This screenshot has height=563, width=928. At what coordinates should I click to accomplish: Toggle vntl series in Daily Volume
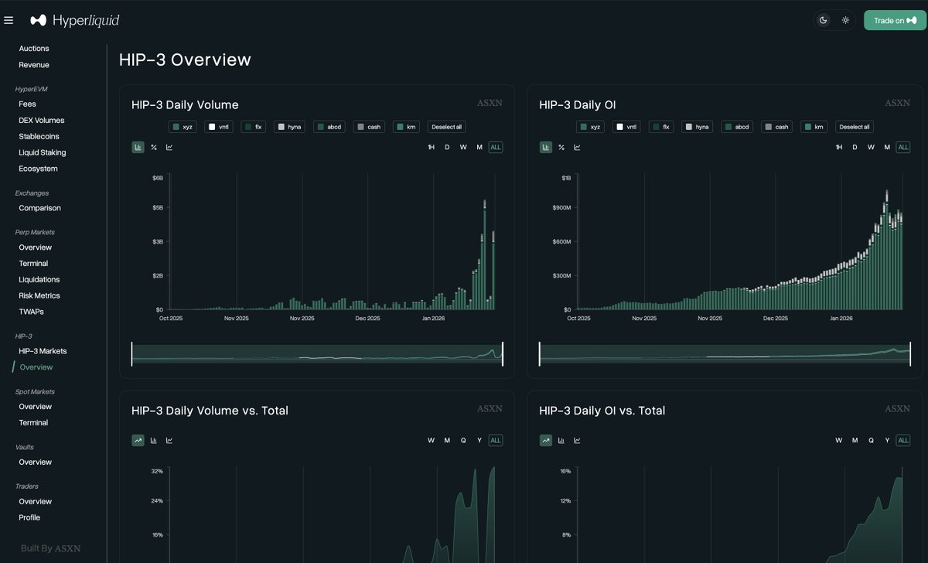tap(219, 127)
